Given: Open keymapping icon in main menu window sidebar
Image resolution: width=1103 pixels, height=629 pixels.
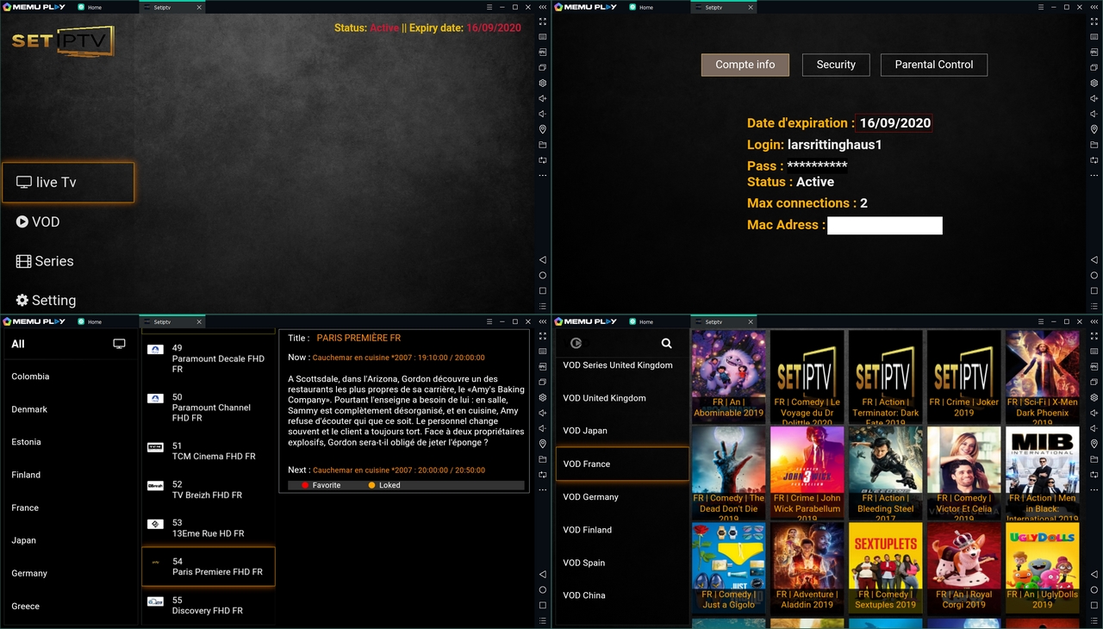Looking at the screenshot, I should pos(543,37).
